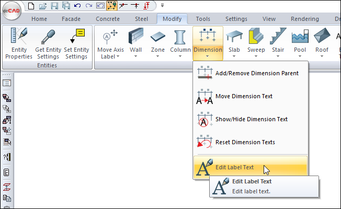
Task: Click the Zone tool icon
Action: [x=157, y=38]
